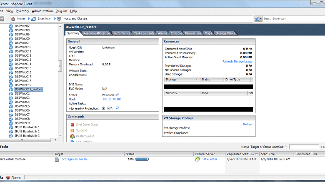This screenshot has height=182, width=325.
Task: Switch to the Performance tab
Action: tap(122, 33)
